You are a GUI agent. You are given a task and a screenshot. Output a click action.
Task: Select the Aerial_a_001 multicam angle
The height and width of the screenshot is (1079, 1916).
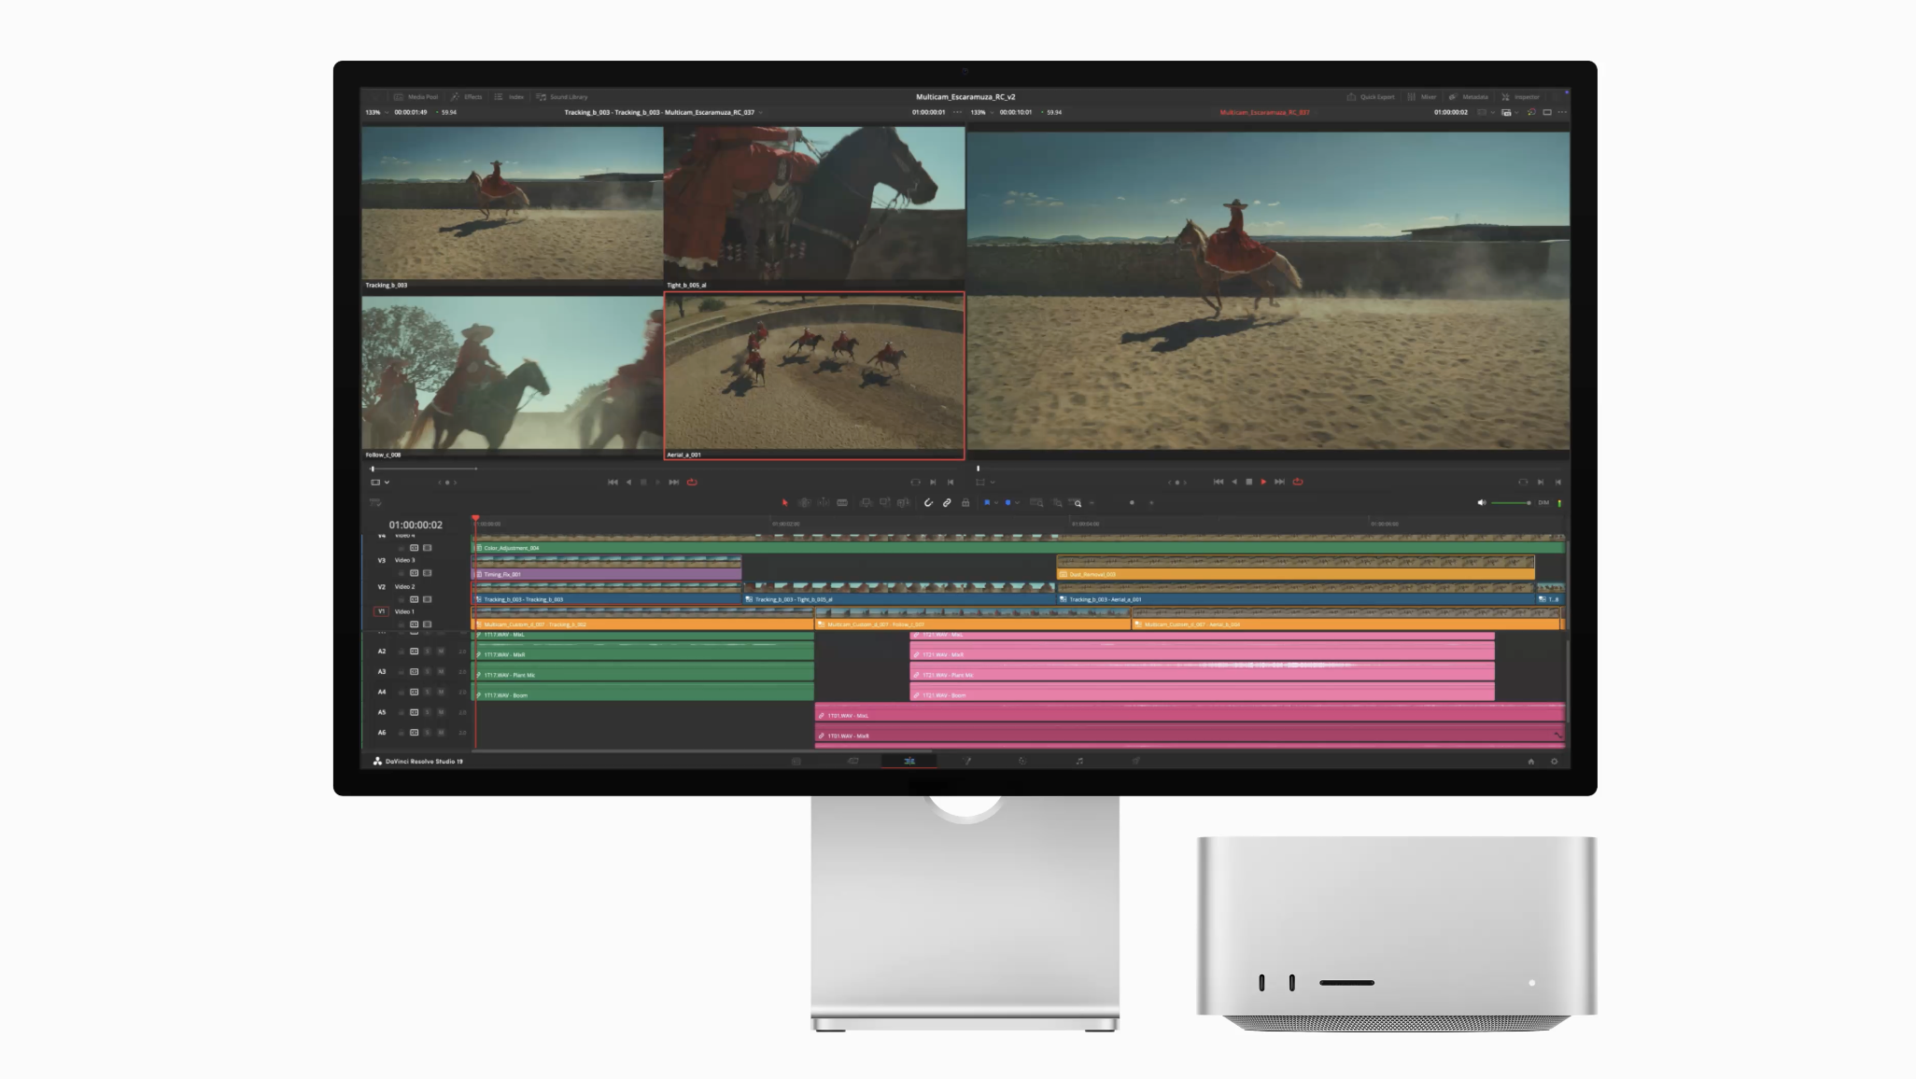point(813,373)
